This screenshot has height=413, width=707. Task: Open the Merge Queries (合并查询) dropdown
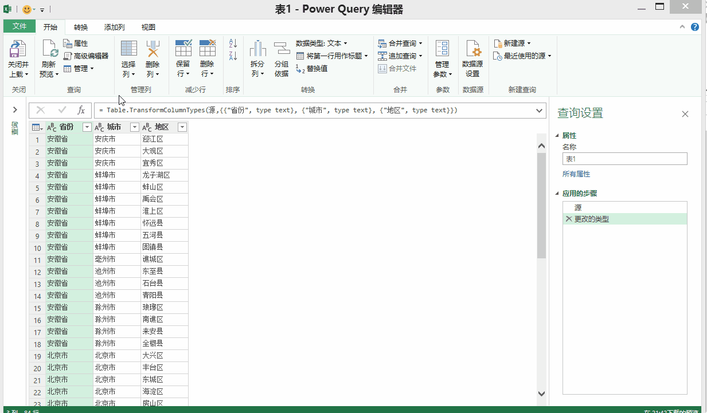(x=400, y=44)
